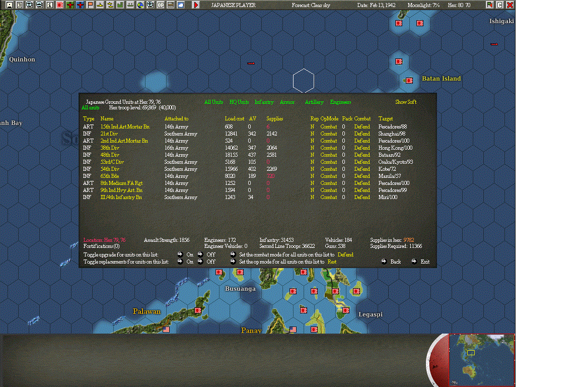The image size is (580, 387).
Task: Set op mode for all units arrow
Action: tap(233, 262)
